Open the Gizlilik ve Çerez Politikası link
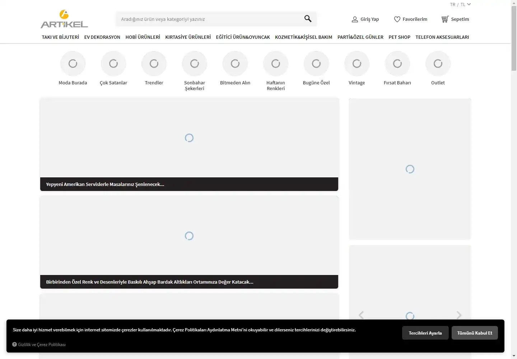The image size is (517, 359). 42,345
